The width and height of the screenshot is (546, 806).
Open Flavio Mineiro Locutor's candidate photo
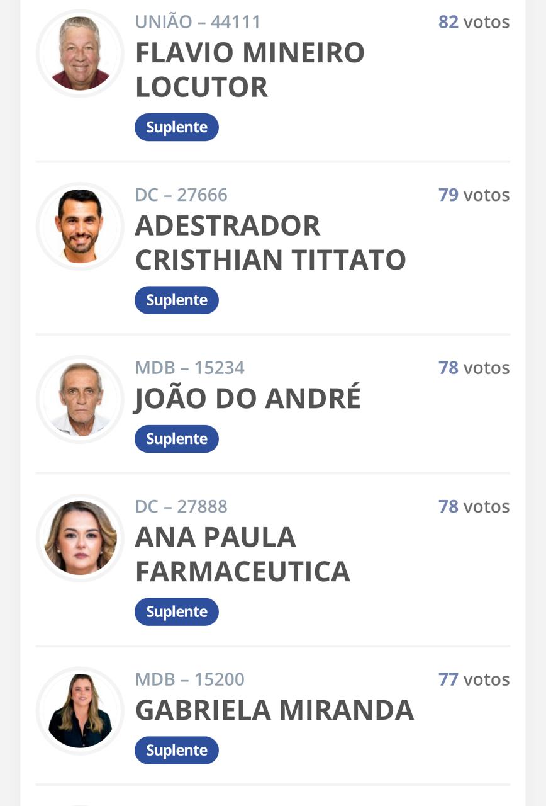tap(80, 54)
